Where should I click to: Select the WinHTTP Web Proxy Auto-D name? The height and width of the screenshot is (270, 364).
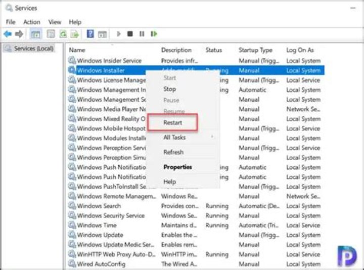tap(116, 254)
